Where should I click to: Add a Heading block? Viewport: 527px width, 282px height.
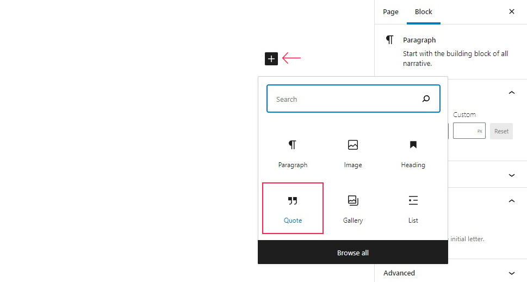click(x=413, y=152)
